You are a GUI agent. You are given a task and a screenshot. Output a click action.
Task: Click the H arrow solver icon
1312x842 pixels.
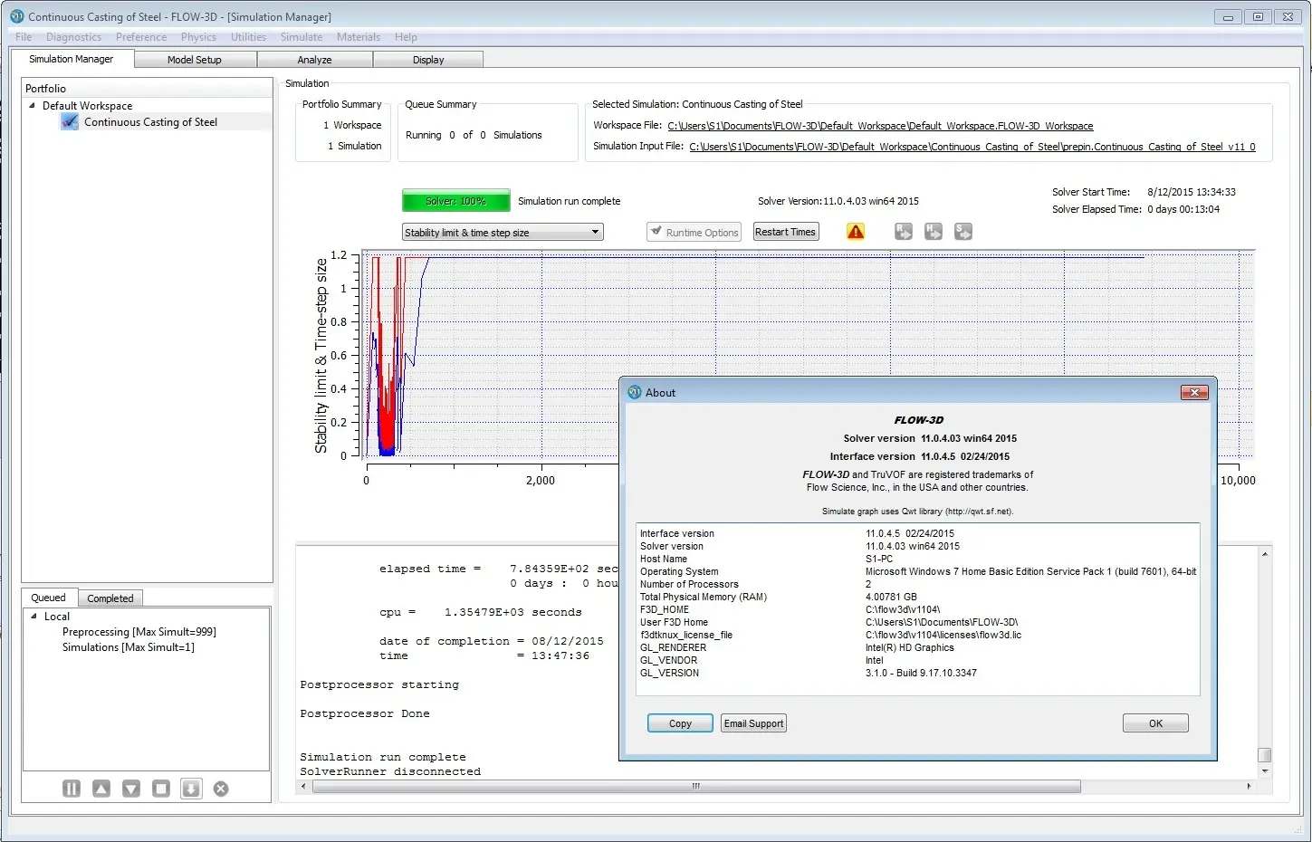coord(934,232)
